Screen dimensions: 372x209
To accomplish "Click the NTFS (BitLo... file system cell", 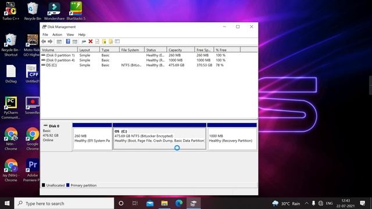I will tap(131, 65).
